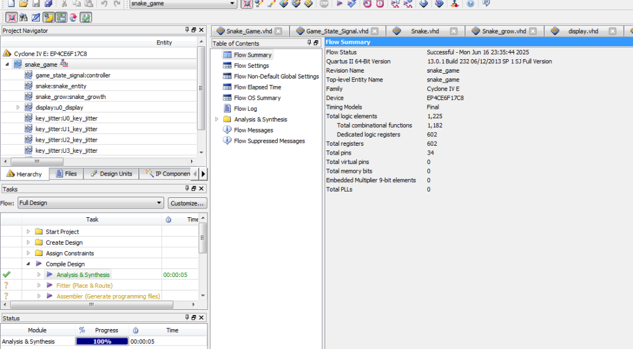
Task: Switch to the Design Units tab
Action: (x=111, y=174)
